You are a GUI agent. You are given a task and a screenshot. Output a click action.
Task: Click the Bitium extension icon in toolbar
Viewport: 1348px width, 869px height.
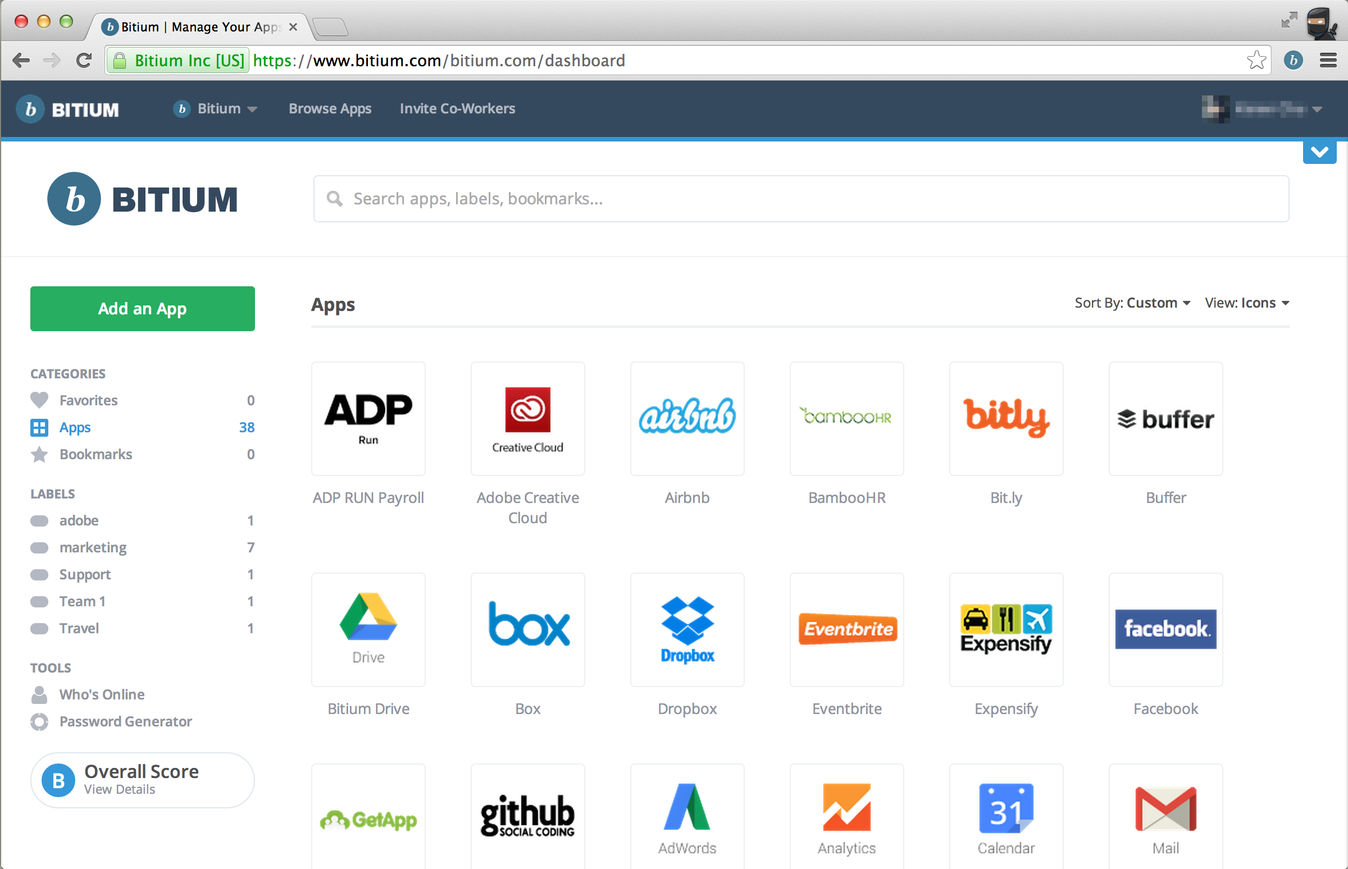point(1294,60)
